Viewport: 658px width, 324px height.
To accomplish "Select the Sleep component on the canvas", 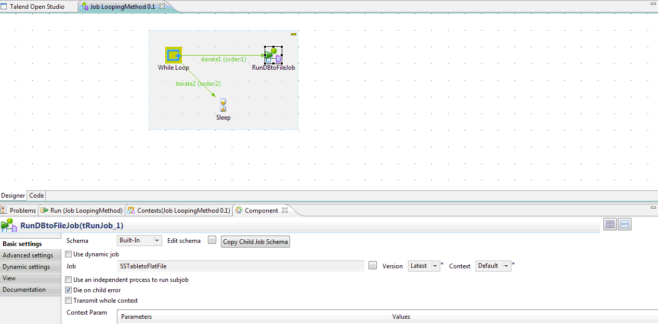I will click(223, 105).
